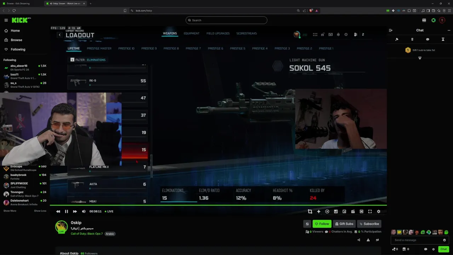
Task: Open izoz11 followed channel
Action: [25, 76]
